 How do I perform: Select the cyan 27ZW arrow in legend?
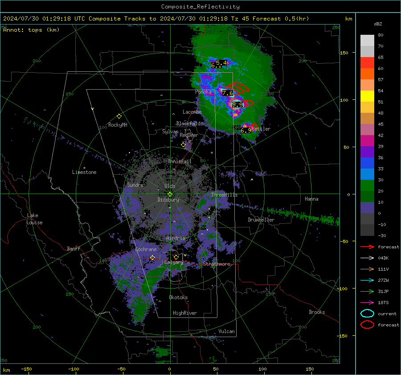click(x=367, y=280)
